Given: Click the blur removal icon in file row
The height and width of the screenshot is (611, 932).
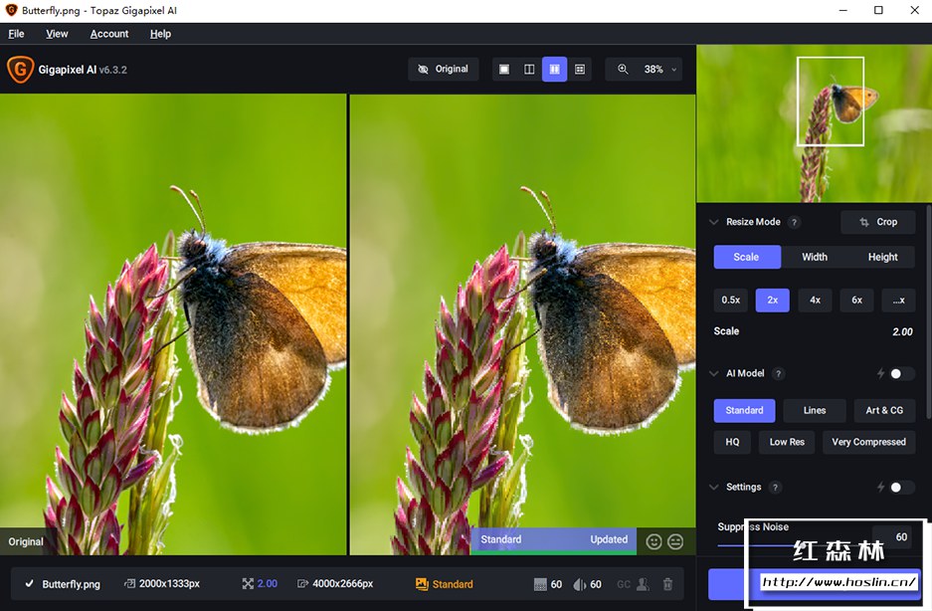Looking at the screenshot, I should [580, 584].
